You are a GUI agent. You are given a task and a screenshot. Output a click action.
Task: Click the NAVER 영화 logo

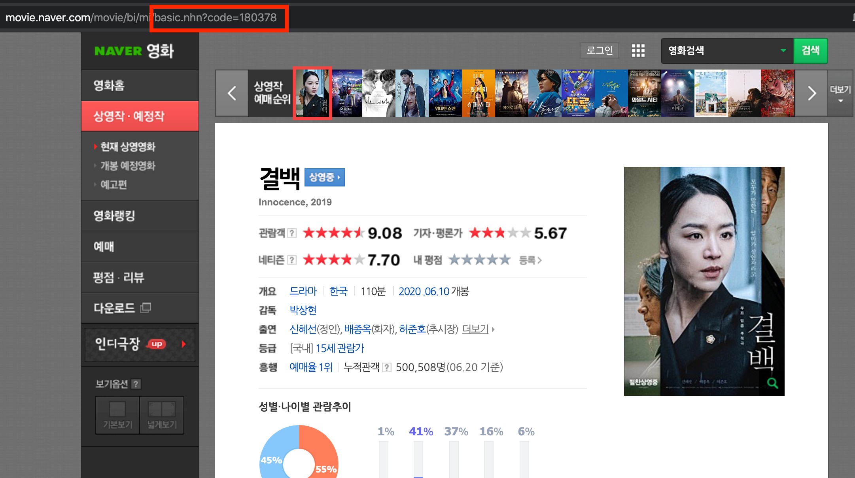coord(134,51)
